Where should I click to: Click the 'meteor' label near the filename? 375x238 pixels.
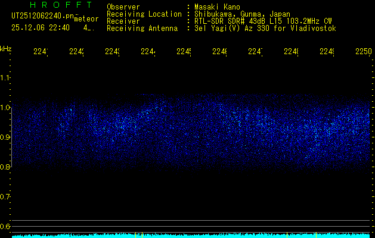86,19
